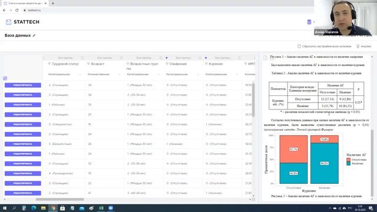Click the Отсутствие legend color swatch
The image size is (377, 212).
point(348,160)
